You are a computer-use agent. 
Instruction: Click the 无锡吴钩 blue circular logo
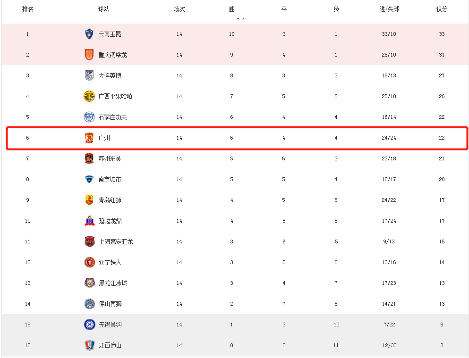click(x=89, y=325)
